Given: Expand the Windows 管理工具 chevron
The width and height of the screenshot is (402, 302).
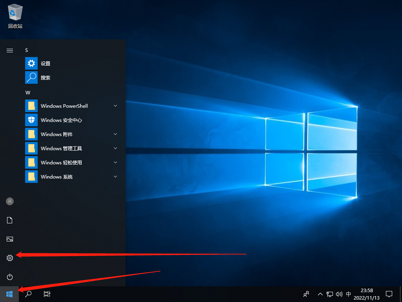Looking at the screenshot, I should [115, 148].
